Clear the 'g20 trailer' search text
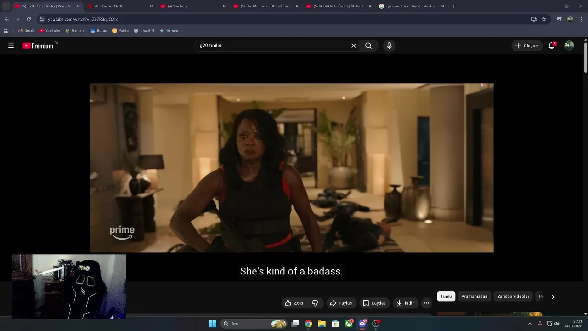This screenshot has width=588, height=331. tap(354, 46)
